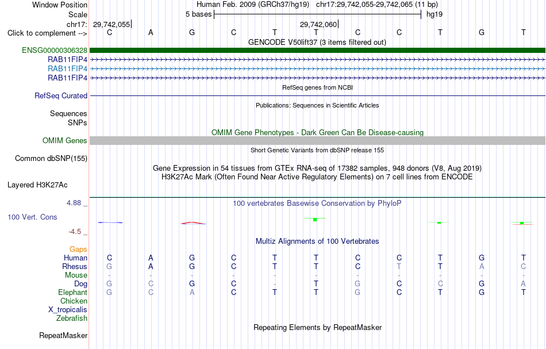This screenshot has width=546, height=349.
Task: Click the RepeatMasker track label
Action: (x=63, y=335)
